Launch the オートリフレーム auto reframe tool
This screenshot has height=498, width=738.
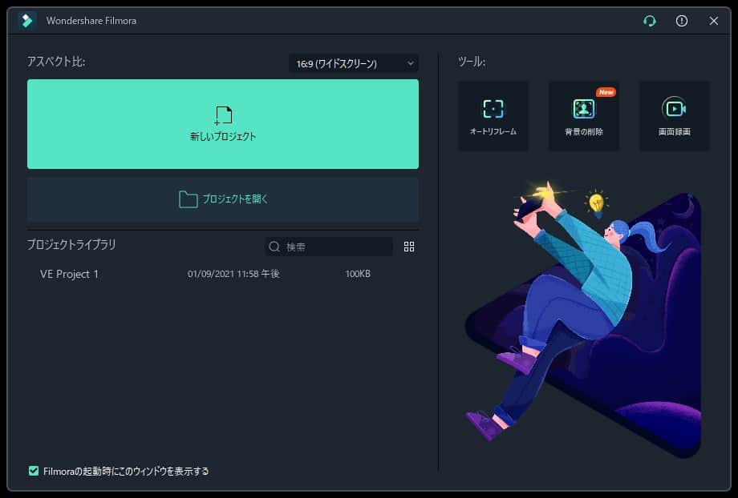[x=493, y=116]
